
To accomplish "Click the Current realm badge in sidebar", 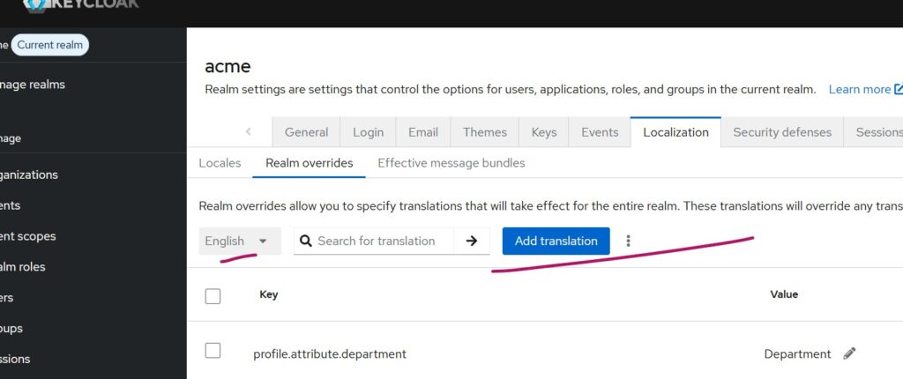I will coord(49,45).
